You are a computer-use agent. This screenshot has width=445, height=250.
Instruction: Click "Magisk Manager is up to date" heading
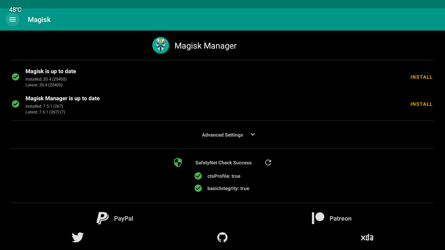tap(63, 98)
